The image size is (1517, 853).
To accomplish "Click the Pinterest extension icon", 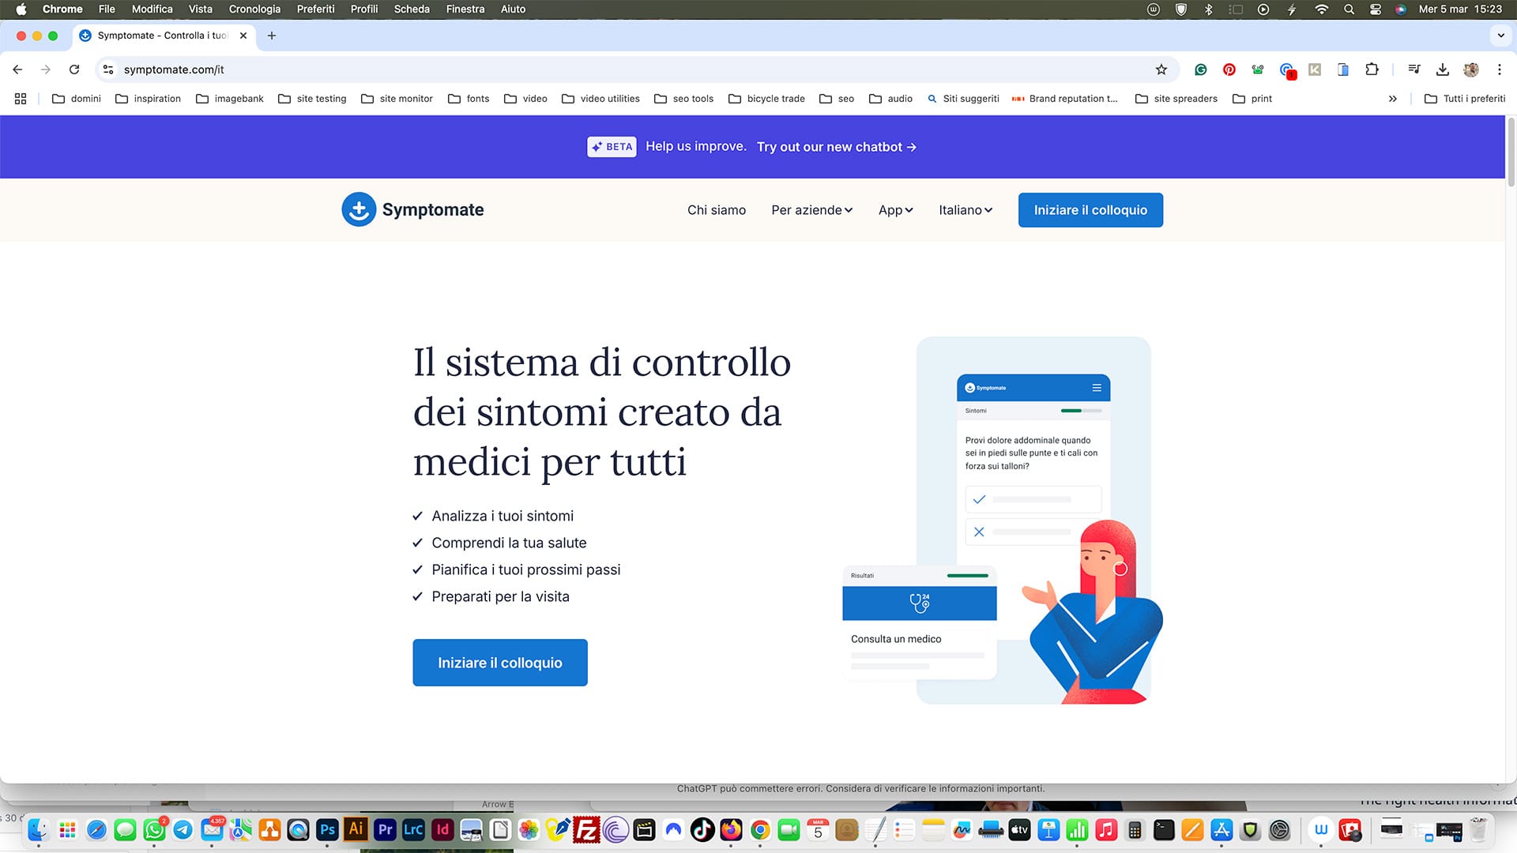I will coord(1229,70).
